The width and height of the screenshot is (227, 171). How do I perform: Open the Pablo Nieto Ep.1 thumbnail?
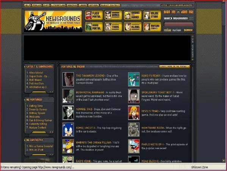pyautogui.click(x=134, y=146)
